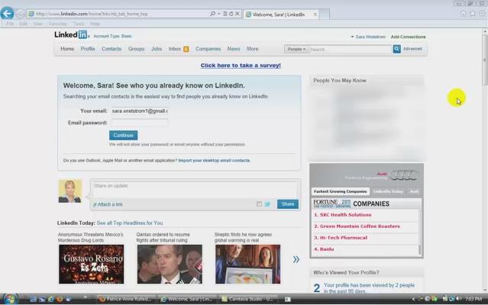Open the Baidu company entry
The image size is (488, 305).
(326, 249)
